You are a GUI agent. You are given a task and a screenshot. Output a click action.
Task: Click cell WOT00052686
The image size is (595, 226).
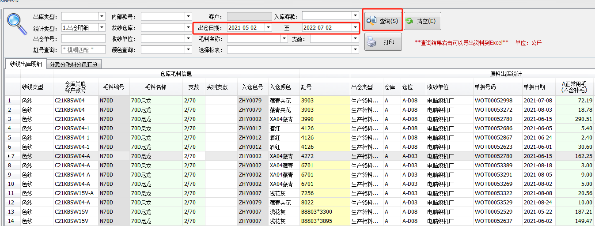pos(497,128)
